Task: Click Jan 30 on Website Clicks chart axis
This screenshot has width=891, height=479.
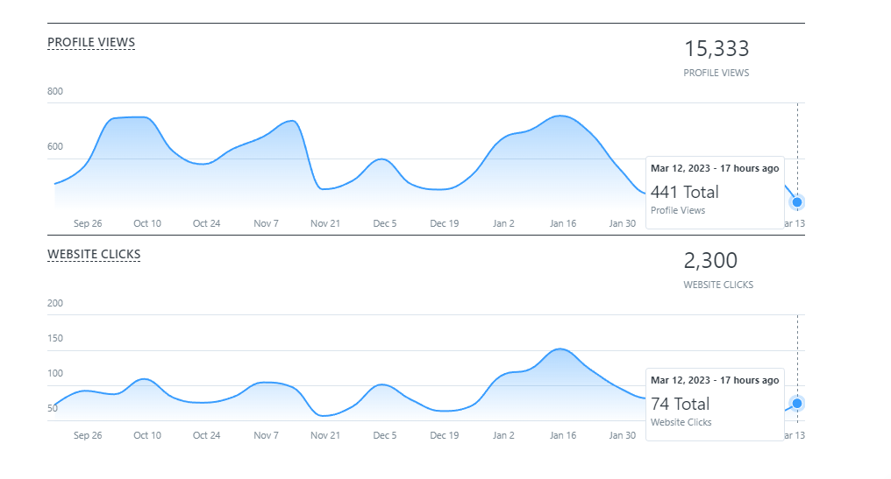Action: [x=623, y=435]
